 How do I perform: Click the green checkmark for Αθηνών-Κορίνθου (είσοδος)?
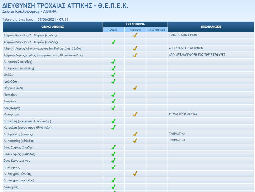[114, 42]
